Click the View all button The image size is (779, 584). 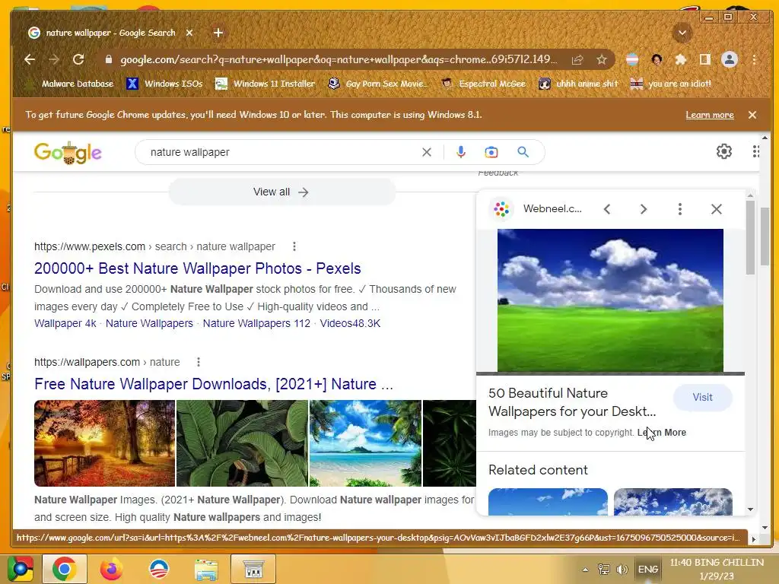tap(281, 192)
